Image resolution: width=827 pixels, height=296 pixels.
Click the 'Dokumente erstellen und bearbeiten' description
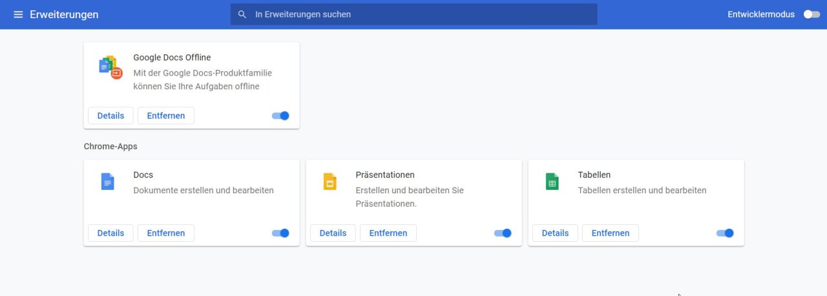tap(204, 191)
